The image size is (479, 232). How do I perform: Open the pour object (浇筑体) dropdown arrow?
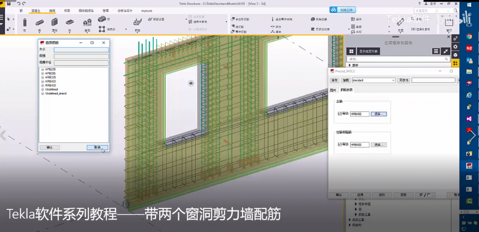coord(126,29)
